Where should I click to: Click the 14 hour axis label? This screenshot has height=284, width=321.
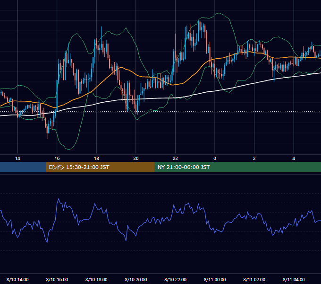point(17,159)
